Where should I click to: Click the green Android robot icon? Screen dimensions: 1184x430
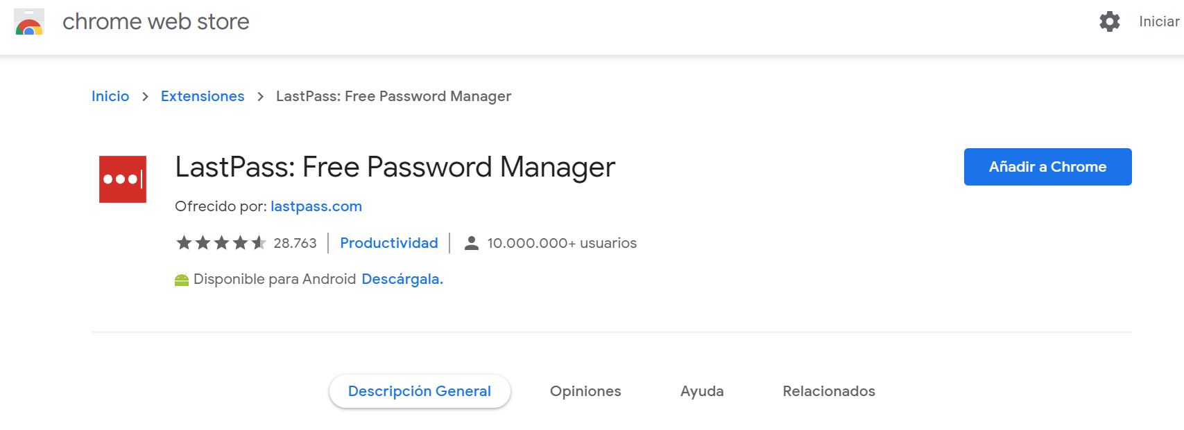point(182,280)
